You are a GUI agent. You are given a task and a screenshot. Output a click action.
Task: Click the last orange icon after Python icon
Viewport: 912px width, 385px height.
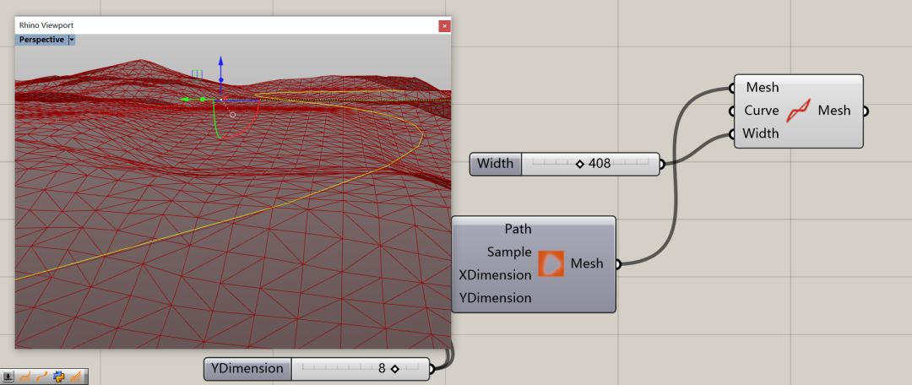[74, 377]
